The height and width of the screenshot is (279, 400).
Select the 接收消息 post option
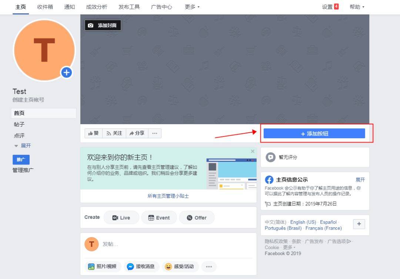pos(141,266)
